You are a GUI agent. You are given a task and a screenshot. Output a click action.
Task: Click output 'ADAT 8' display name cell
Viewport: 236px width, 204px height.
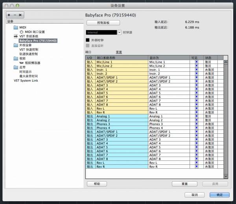pos(169,159)
